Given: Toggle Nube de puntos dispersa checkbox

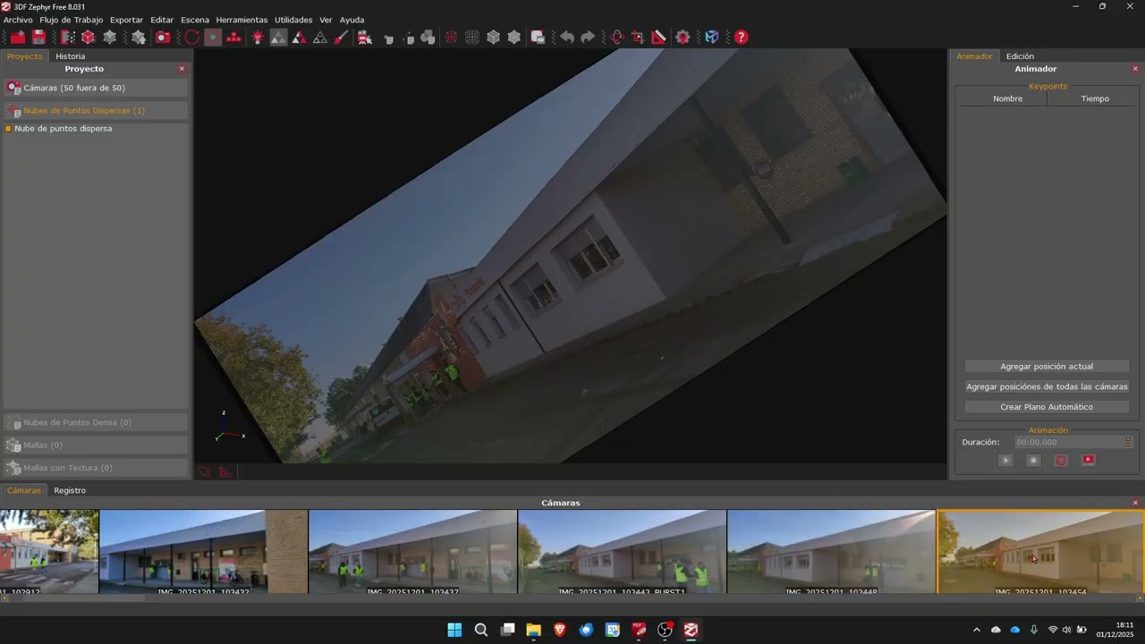Looking at the screenshot, I should click(x=9, y=129).
